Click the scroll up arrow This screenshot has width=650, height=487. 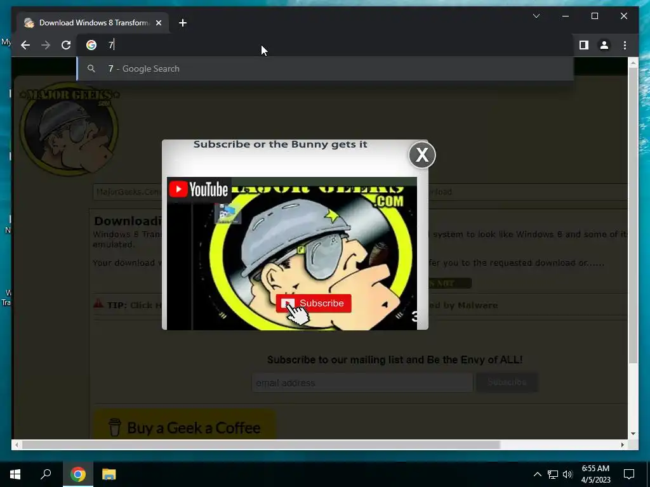pos(633,63)
